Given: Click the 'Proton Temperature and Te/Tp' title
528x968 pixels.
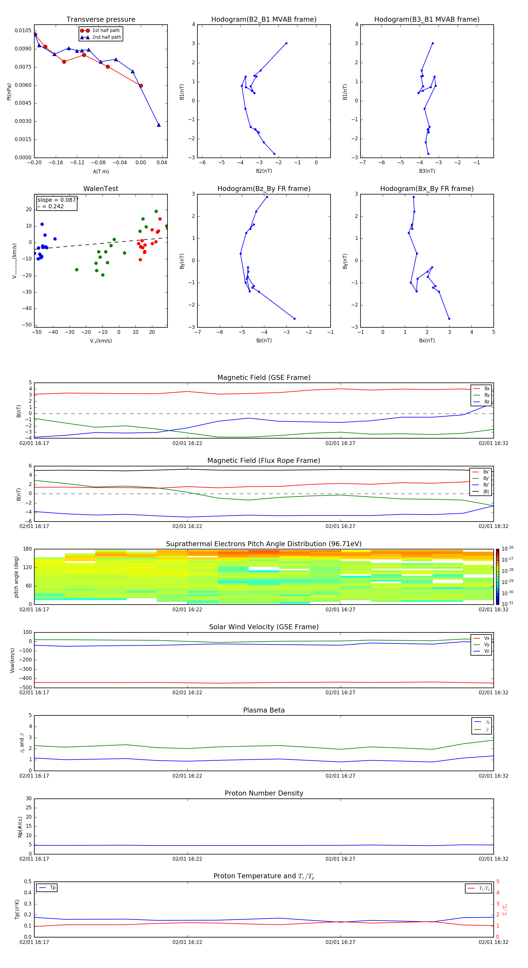Looking at the screenshot, I should (x=264, y=876).
